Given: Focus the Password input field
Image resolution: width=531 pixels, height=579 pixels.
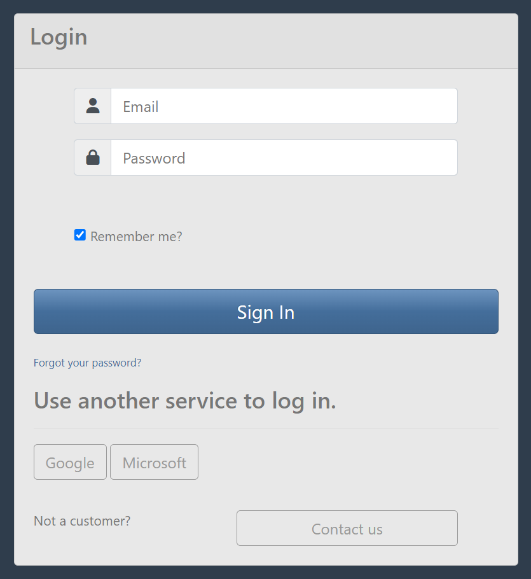Looking at the screenshot, I should coord(284,158).
